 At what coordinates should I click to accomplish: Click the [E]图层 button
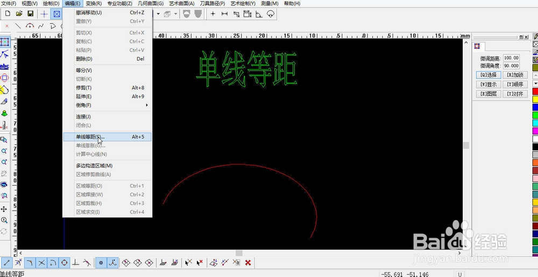[489, 94]
